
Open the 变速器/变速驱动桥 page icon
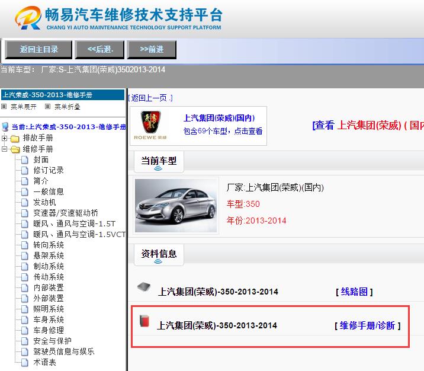pyautogui.click(x=25, y=213)
